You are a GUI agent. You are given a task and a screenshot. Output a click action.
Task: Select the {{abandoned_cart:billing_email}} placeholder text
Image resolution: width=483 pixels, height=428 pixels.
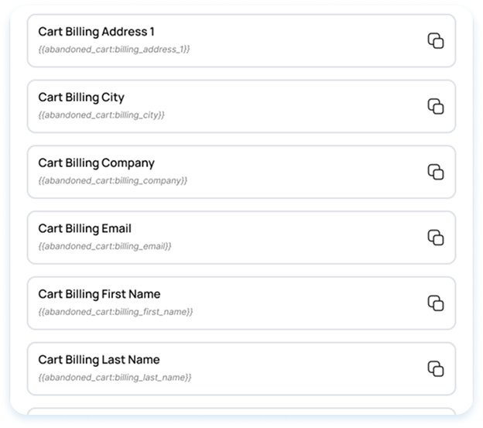click(x=104, y=246)
